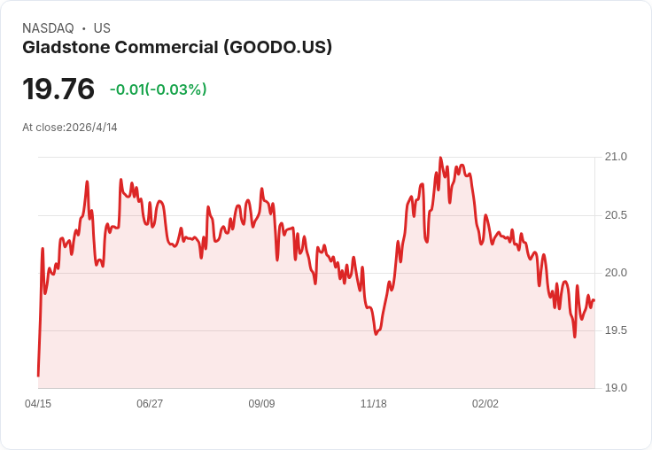652x450 pixels.
Task: Click the chart line's starting point near 19.0
Action: [x=39, y=376]
